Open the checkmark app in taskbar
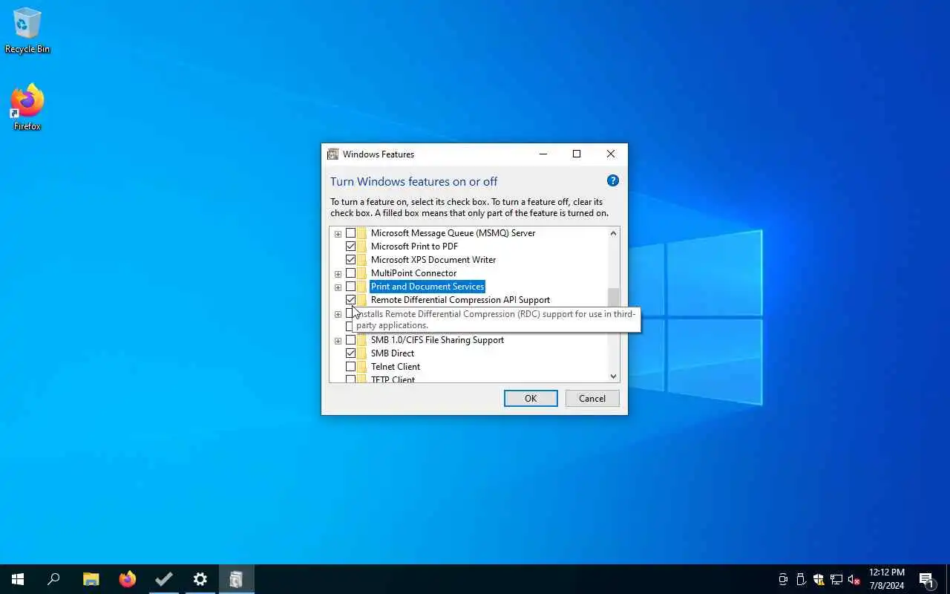The height and width of the screenshot is (594, 950). click(x=164, y=579)
